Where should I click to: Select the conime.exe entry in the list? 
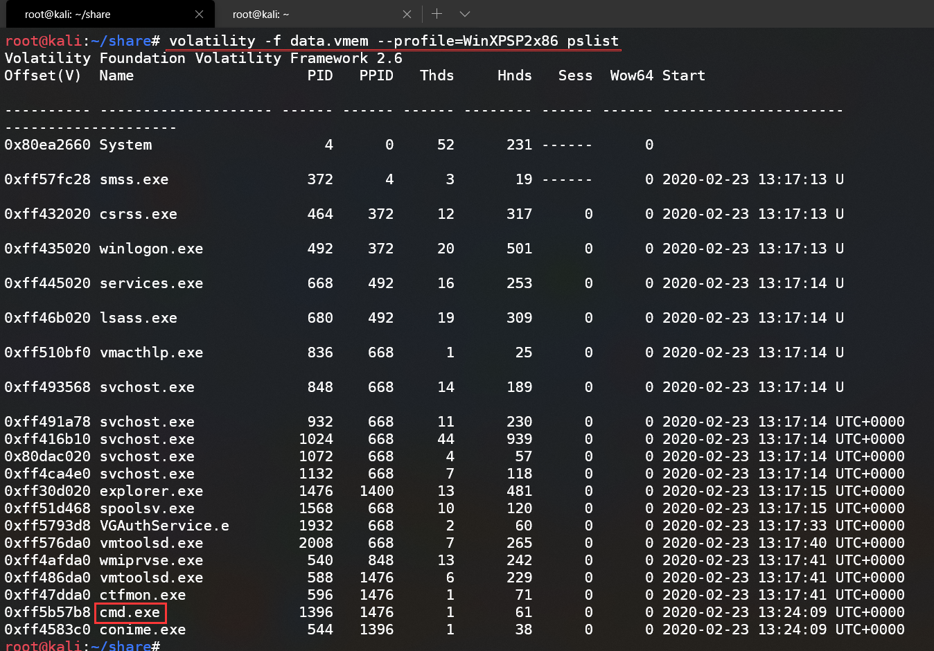[143, 630]
